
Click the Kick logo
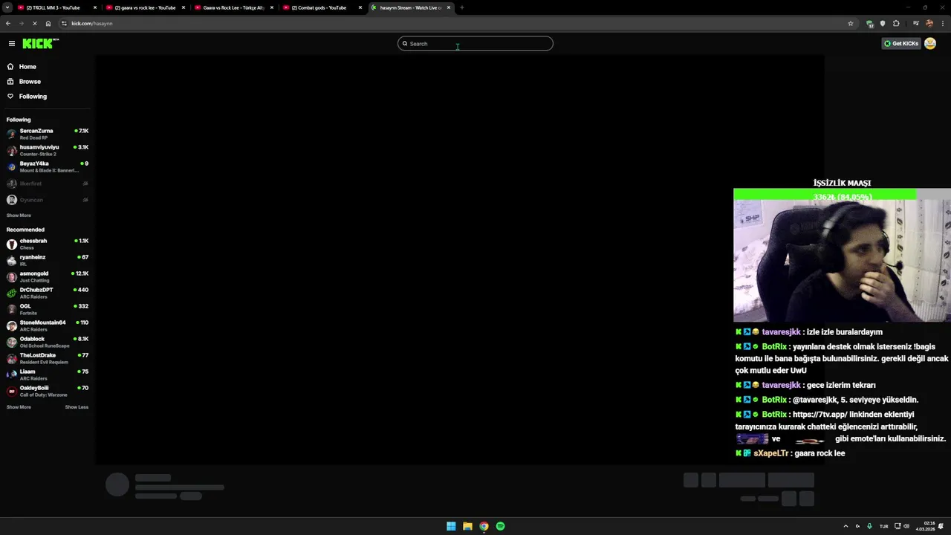pyautogui.click(x=39, y=44)
